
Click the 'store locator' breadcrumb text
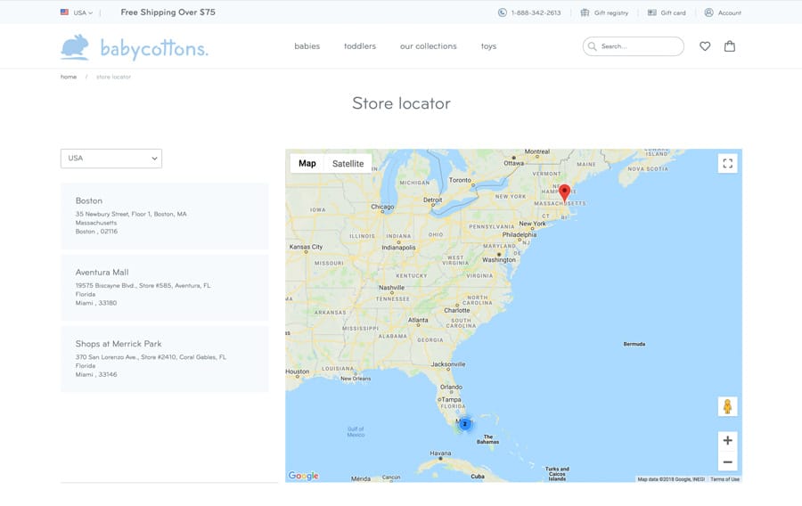point(113,77)
